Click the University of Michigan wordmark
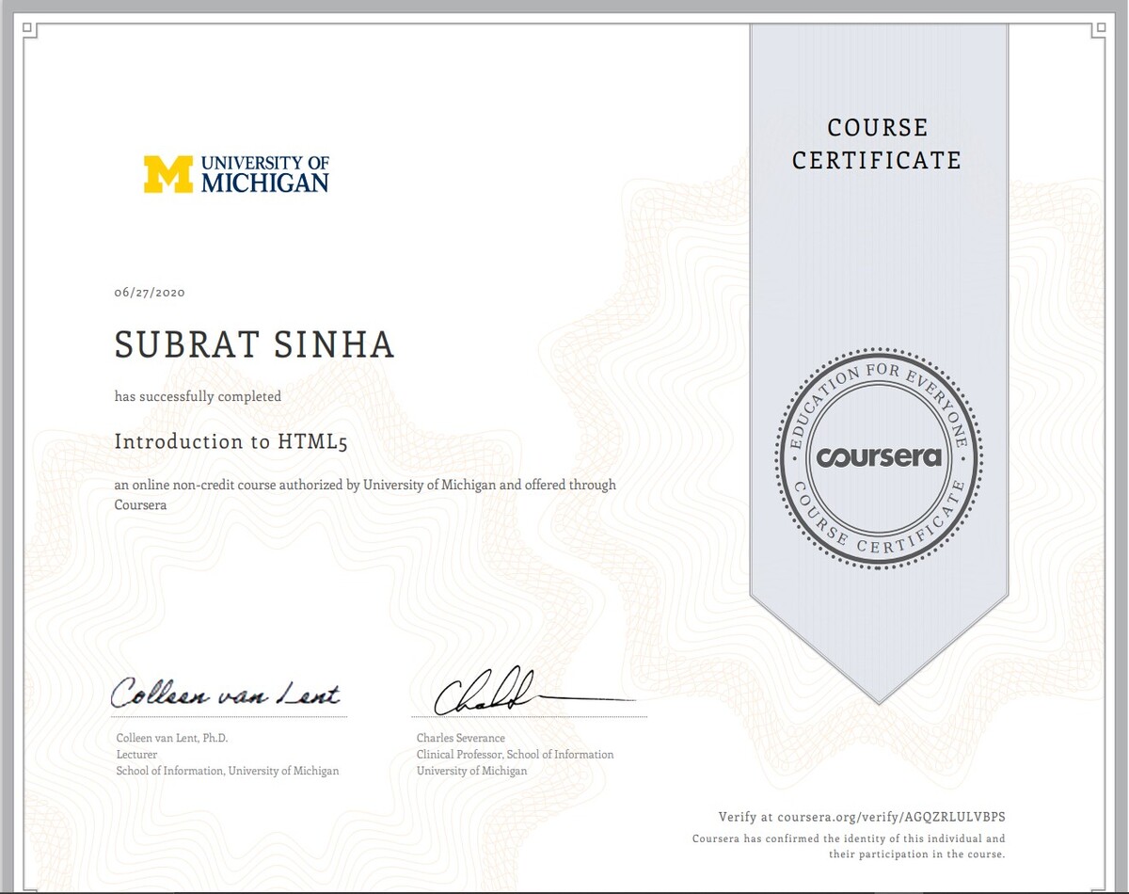 (x=264, y=175)
